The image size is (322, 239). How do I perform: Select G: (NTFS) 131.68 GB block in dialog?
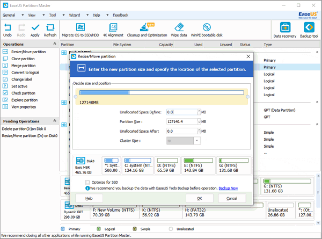point(233,165)
